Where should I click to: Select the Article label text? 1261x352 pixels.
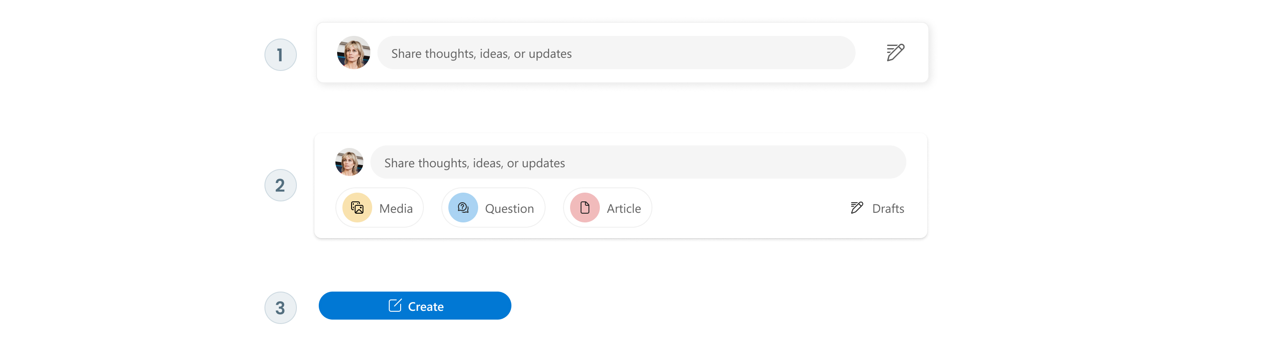[623, 208]
